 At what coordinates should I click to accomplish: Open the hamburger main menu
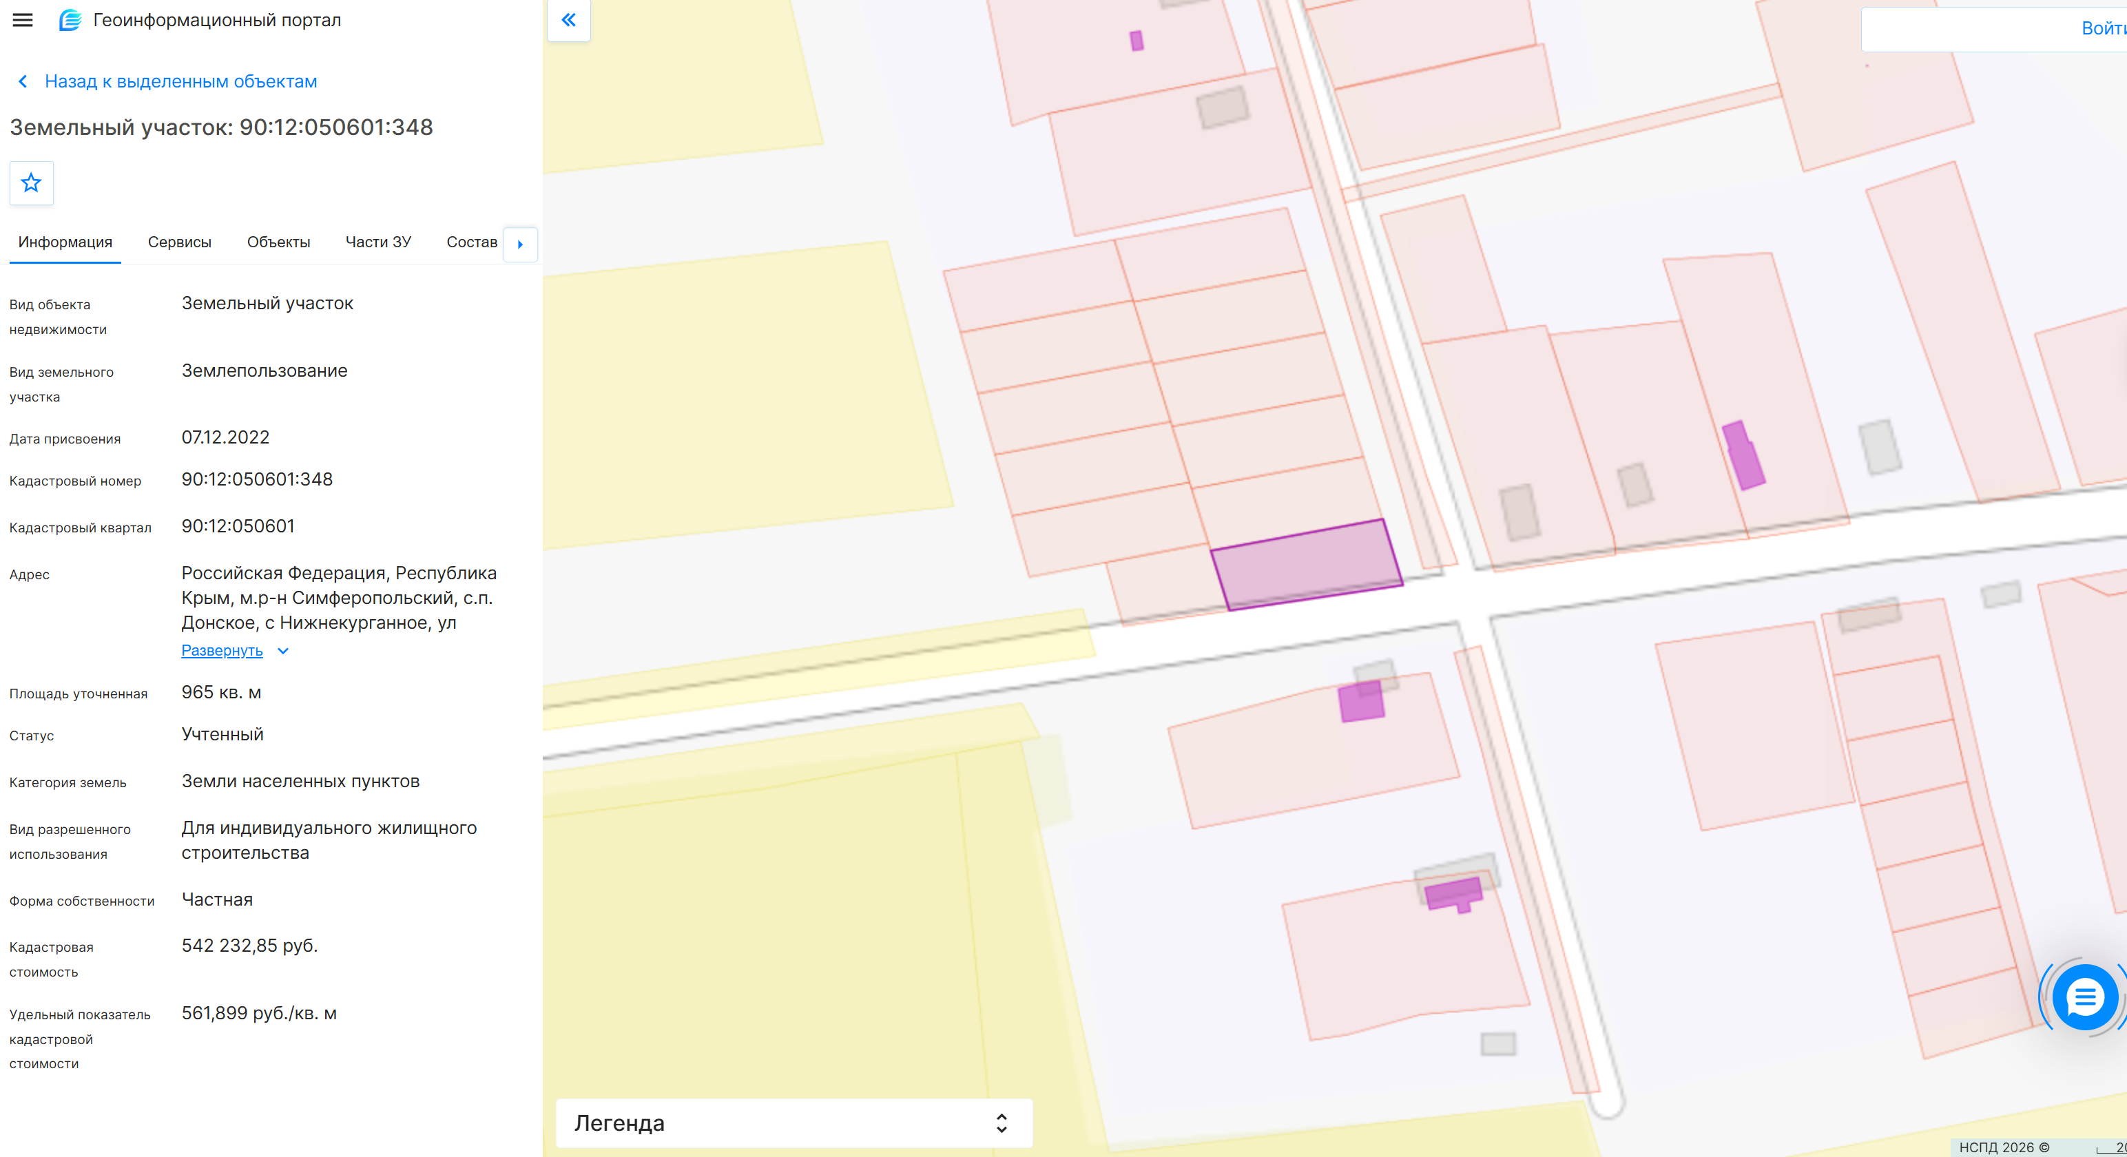click(23, 20)
